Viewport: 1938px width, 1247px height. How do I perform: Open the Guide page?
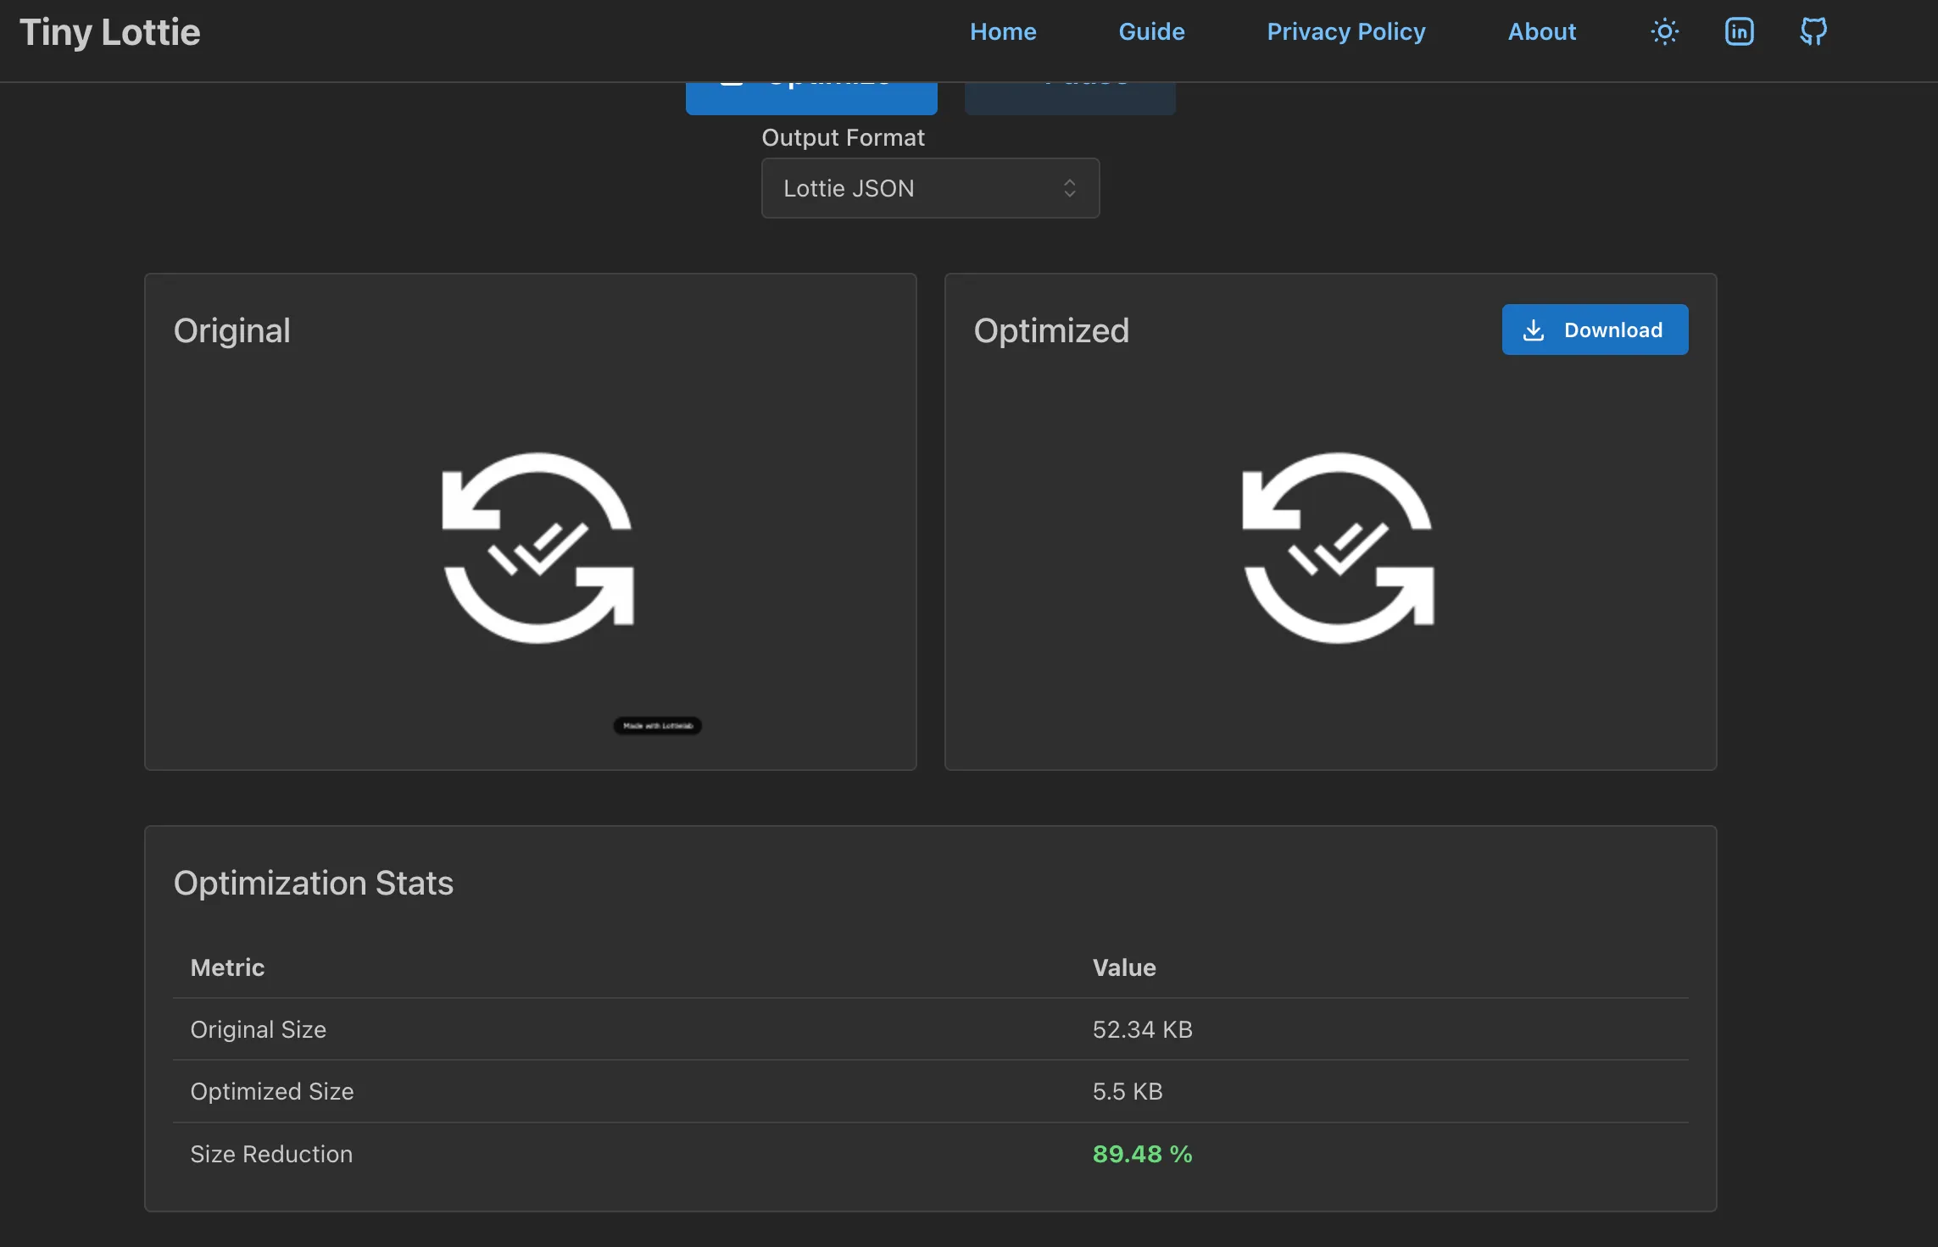[1151, 32]
